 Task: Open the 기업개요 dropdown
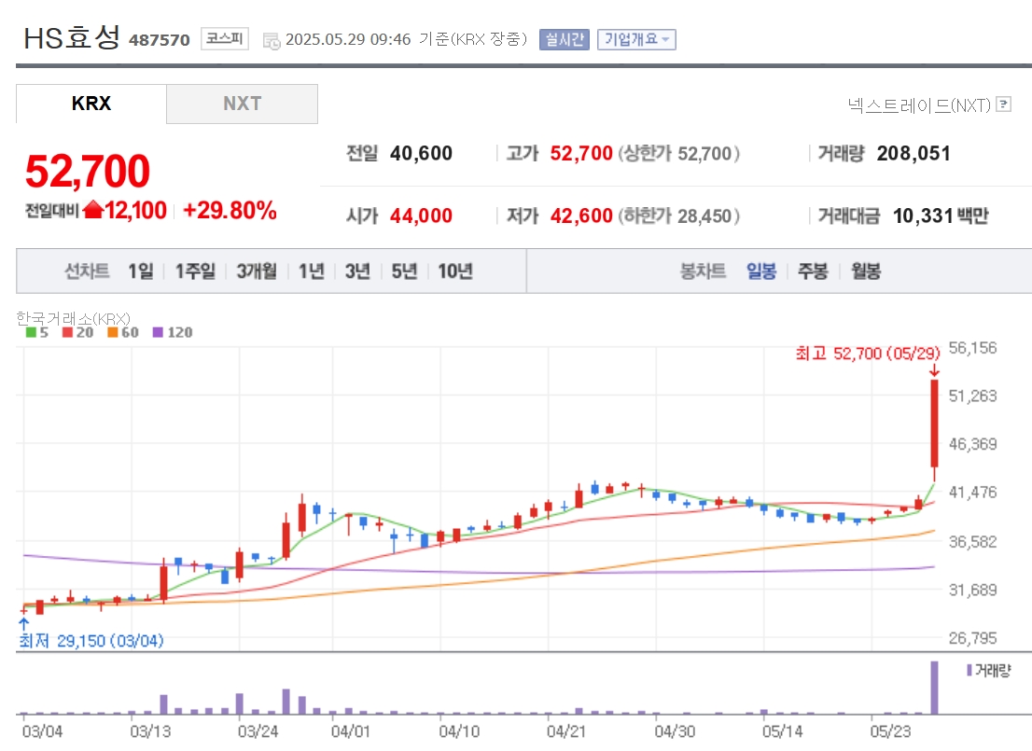636,39
